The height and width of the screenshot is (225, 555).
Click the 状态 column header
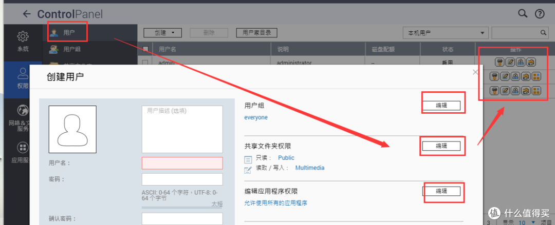[x=448, y=49]
